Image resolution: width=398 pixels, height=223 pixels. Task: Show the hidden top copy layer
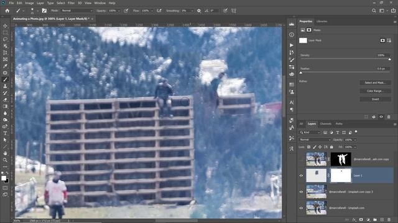coord(301,159)
